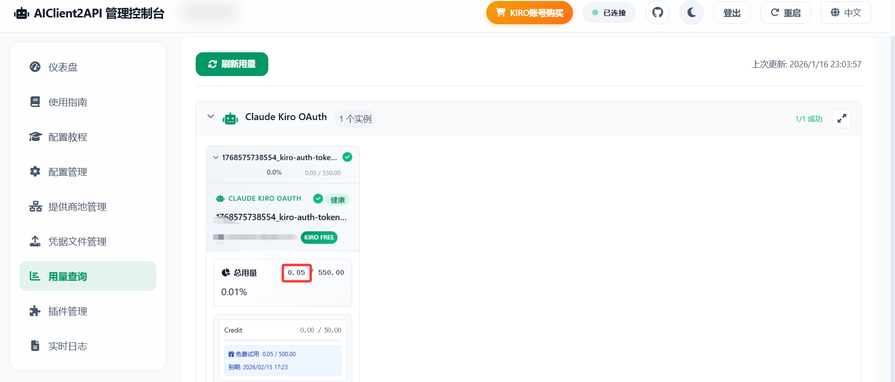
Task: Select the active 用量查询 menu item
Action: (88, 276)
